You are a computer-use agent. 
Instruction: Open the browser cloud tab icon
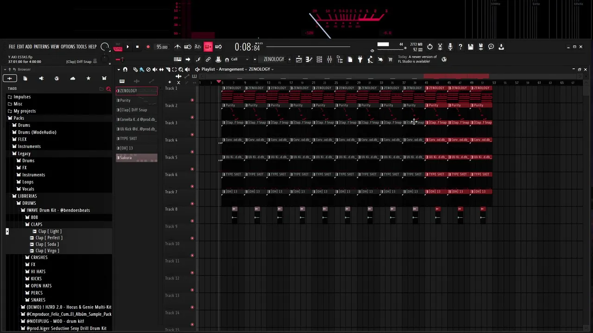tap(72, 78)
